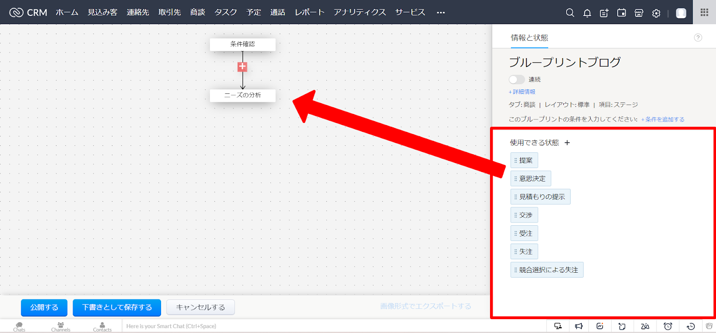Image resolution: width=716 pixels, height=333 pixels.
Task: Click the red plus transition icon on flow
Action: [x=242, y=67]
